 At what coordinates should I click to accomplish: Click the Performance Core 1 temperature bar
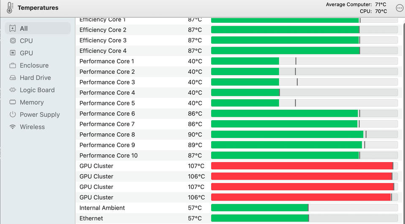tap(304, 61)
